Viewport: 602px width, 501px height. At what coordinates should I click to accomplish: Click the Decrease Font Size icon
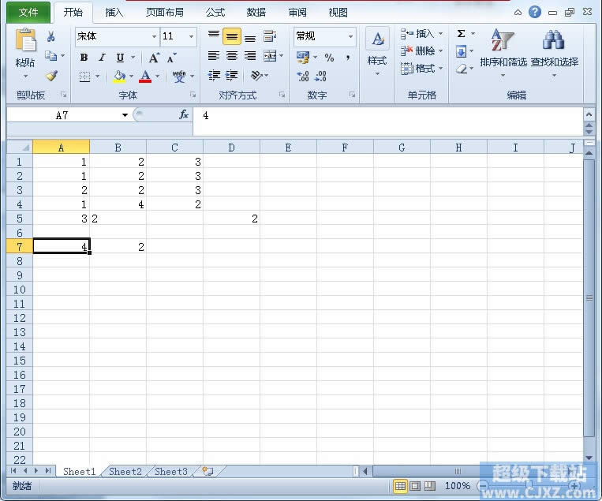tap(171, 58)
